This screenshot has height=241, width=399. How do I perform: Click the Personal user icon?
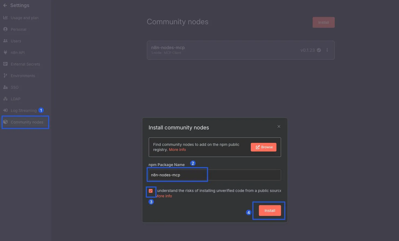[x=5, y=29]
